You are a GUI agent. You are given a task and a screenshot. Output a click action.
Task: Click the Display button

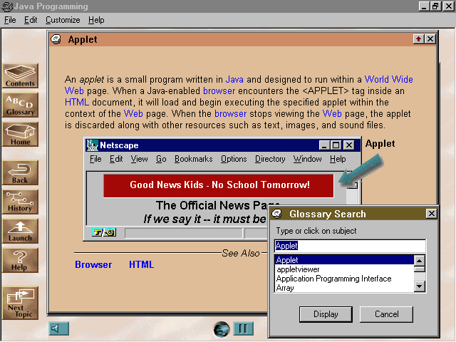click(326, 314)
